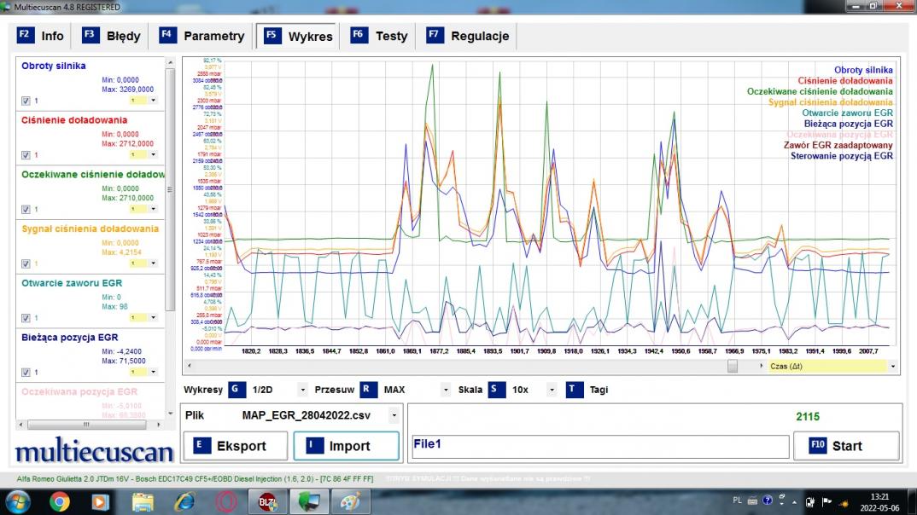Disable the Otwarcie zaworu EGR checkbox

[x=26, y=317]
